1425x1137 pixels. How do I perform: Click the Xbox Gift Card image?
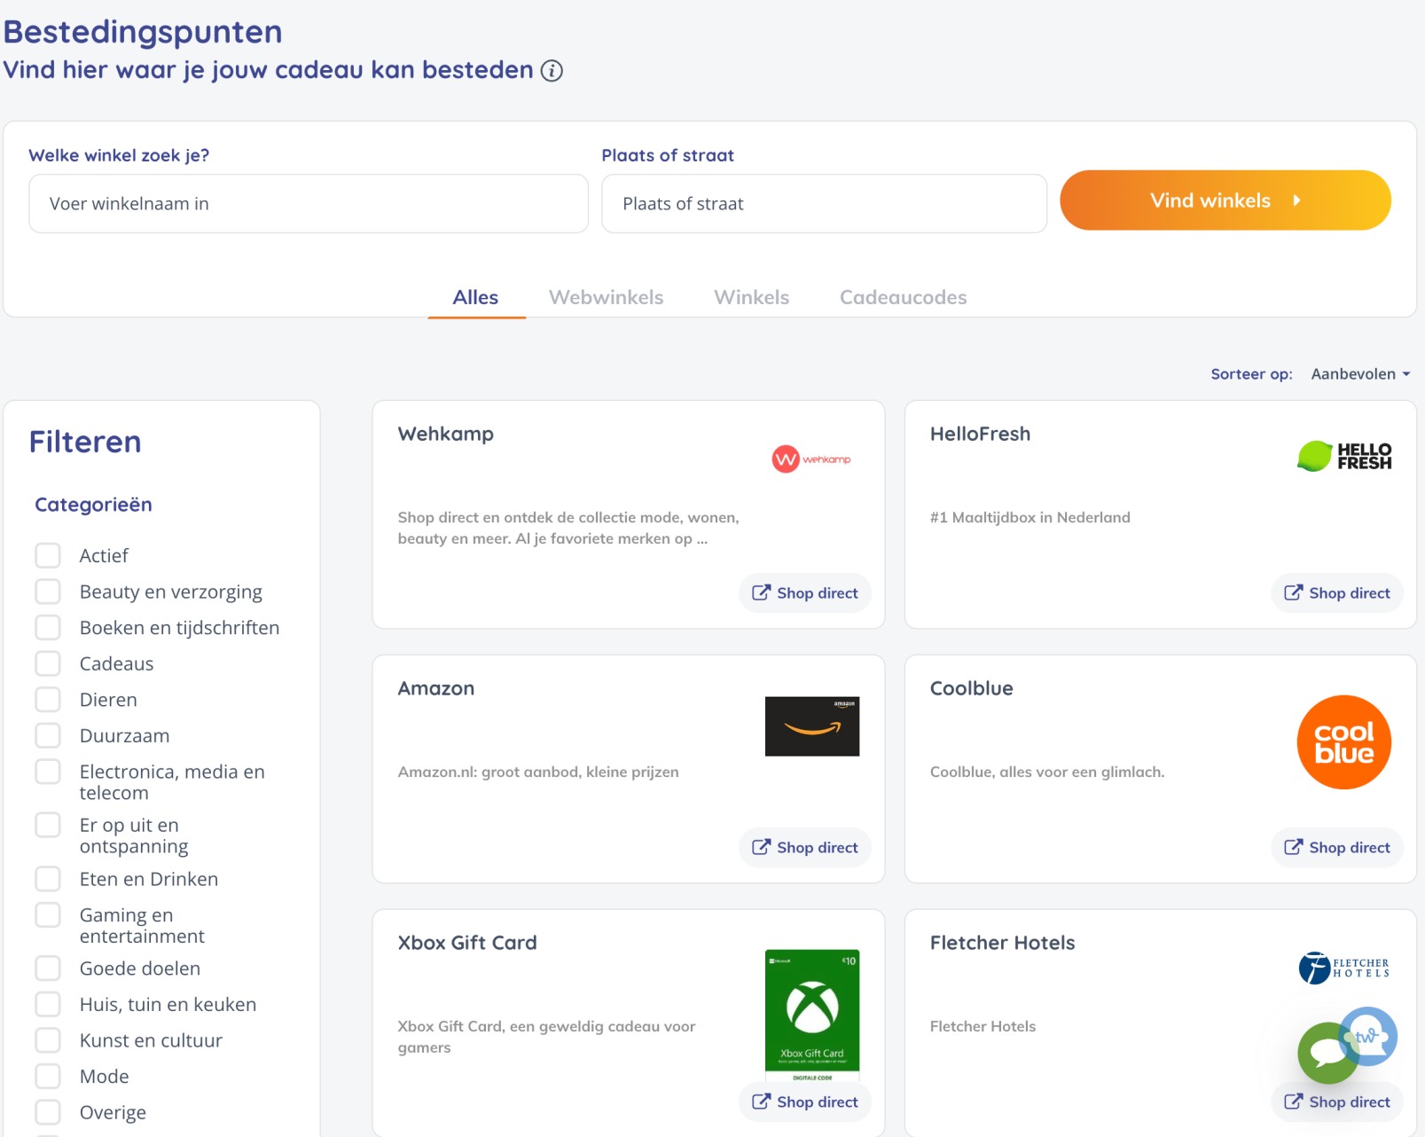(x=812, y=1015)
